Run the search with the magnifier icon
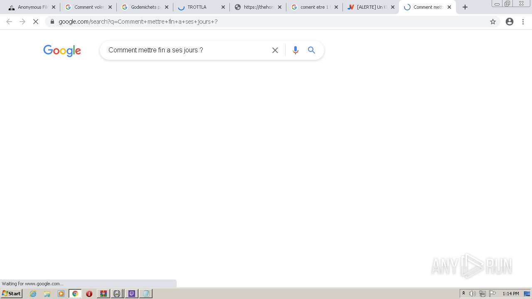The image size is (532, 299). 311,50
